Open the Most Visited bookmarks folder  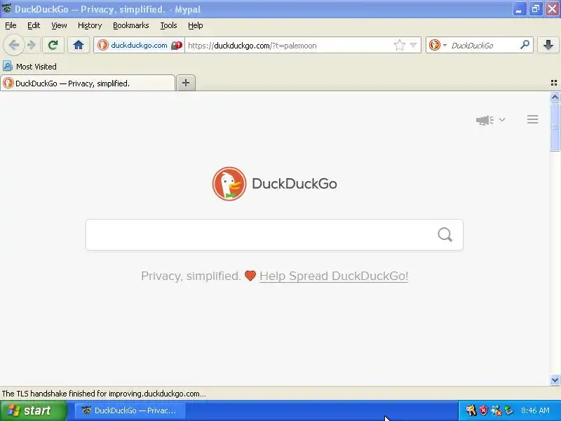(x=29, y=67)
